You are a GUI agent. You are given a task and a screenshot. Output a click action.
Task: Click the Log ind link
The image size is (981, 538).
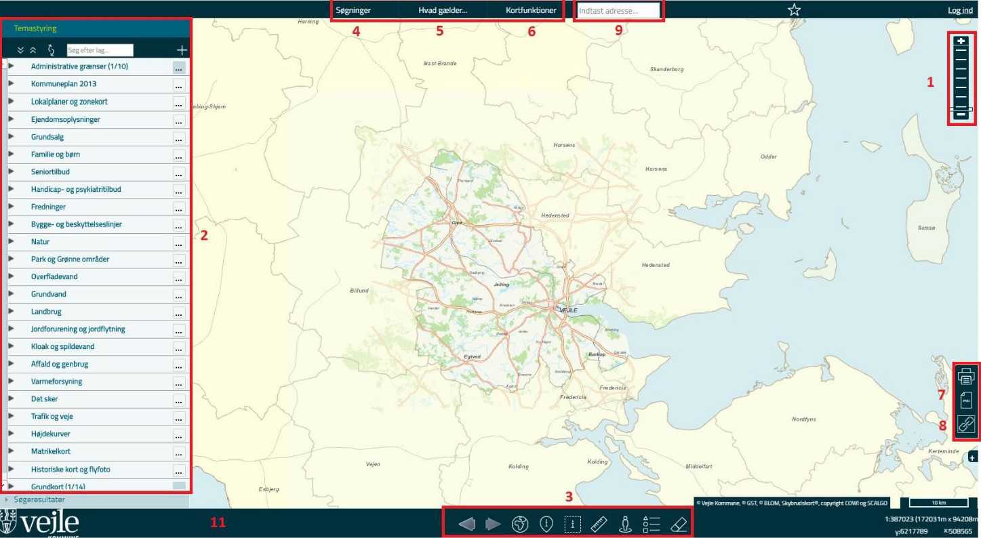click(961, 11)
